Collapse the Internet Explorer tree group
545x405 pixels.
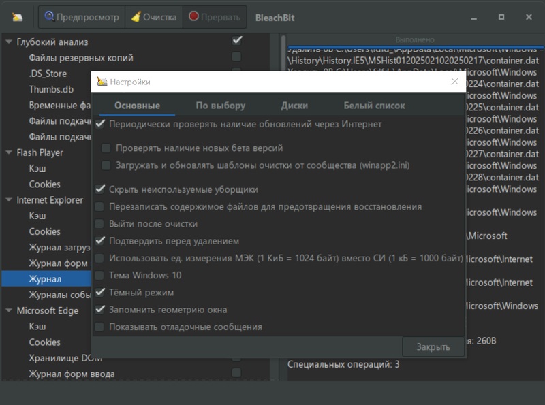point(9,200)
